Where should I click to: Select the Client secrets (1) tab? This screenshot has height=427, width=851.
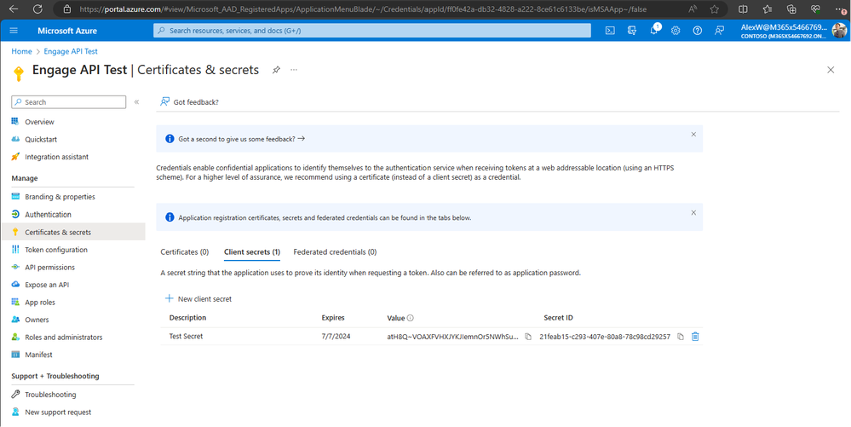point(252,252)
